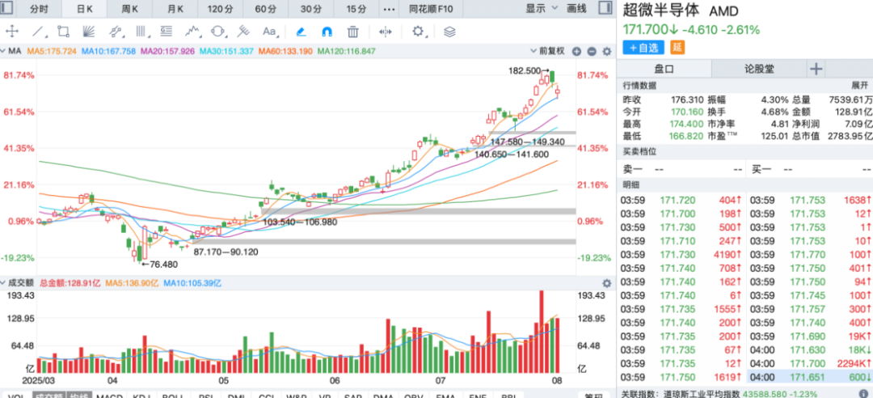Switch to the 论股堂 tab
873x398 pixels.
point(761,69)
